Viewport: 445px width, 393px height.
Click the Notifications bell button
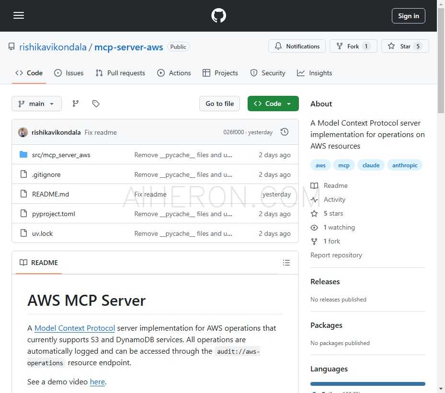(297, 46)
